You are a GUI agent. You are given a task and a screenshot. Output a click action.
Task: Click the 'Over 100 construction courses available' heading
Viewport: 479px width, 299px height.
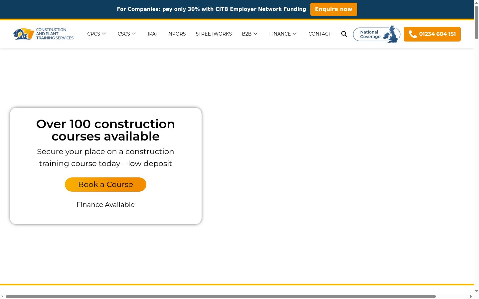pos(105,130)
